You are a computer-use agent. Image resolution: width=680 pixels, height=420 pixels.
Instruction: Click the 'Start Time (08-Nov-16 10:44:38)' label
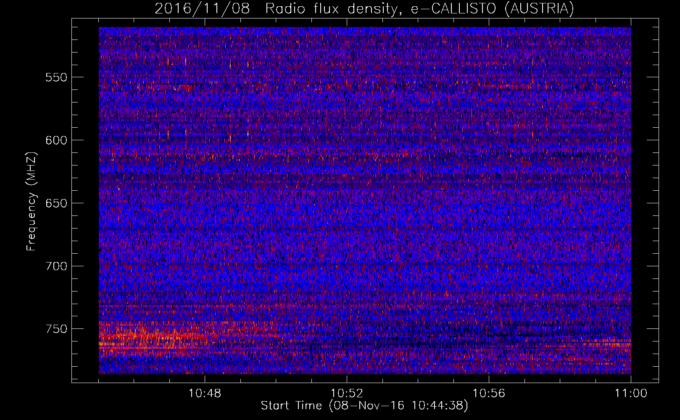coord(364,406)
